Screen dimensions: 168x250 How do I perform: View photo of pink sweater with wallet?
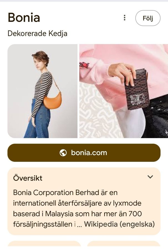[x=124, y=91]
